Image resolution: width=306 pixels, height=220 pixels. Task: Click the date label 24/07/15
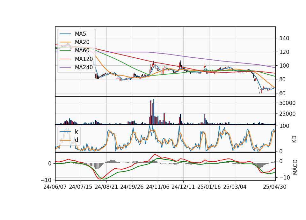(x=80, y=187)
